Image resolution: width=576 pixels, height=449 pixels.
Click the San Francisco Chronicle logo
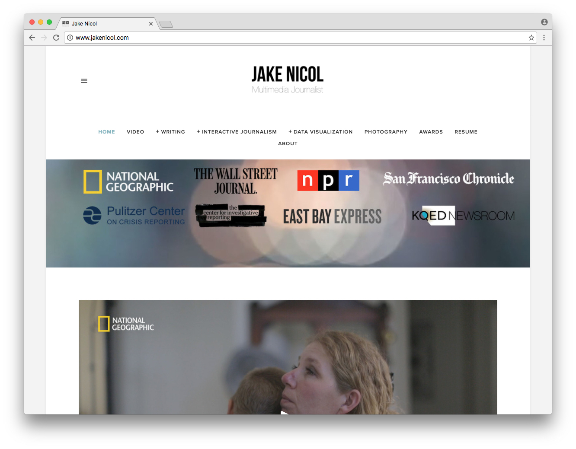click(x=448, y=178)
